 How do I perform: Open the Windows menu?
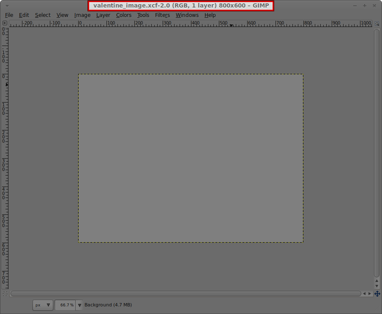click(187, 15)
